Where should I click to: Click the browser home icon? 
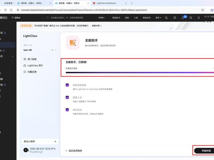click(11, 10)
